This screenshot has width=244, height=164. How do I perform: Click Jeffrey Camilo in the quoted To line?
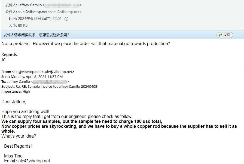pos(19,81)
